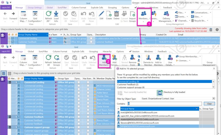The width and height of the screenshot is (221, 135).
Task: Click the Directory is fully loaded icon
Action: point(160,92)
